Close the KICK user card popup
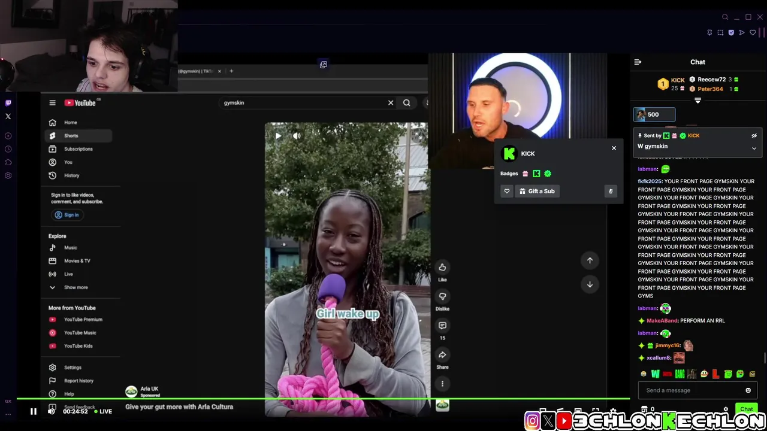This screenshot has width=767, height=431. point(614,148)
